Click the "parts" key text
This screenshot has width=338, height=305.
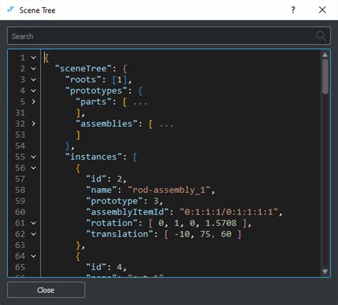click(93, 102)
